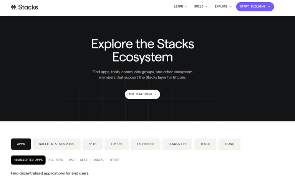Switch to the Community tab
This screenshot has height=181, width=295.
coord(177,144)
